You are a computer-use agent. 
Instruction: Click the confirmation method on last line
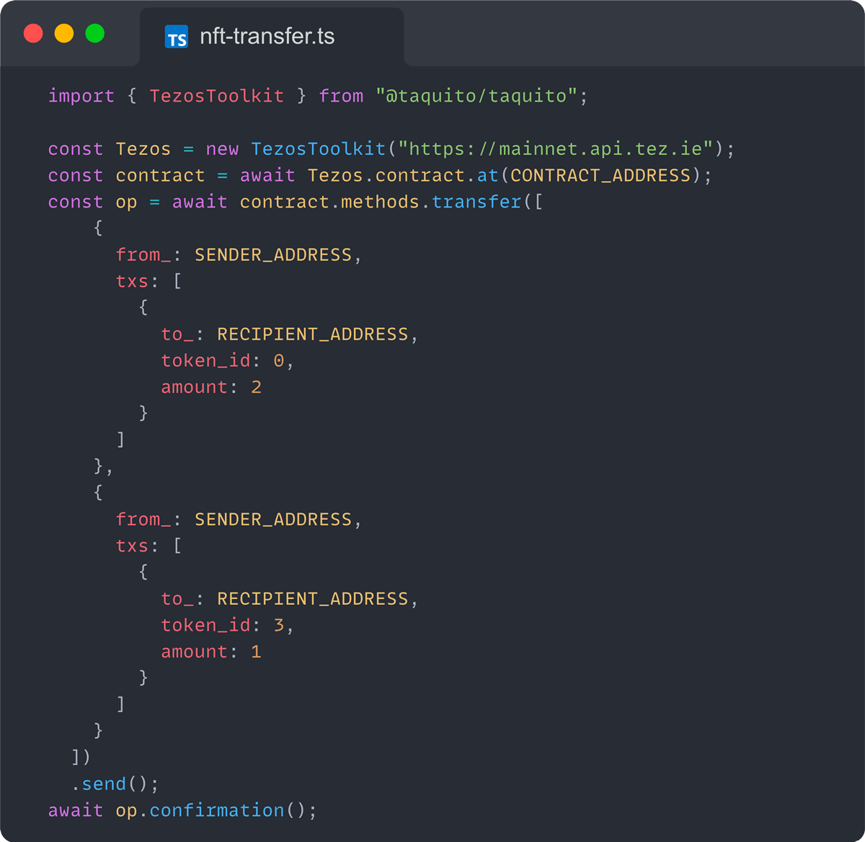(x=217, y=810)
